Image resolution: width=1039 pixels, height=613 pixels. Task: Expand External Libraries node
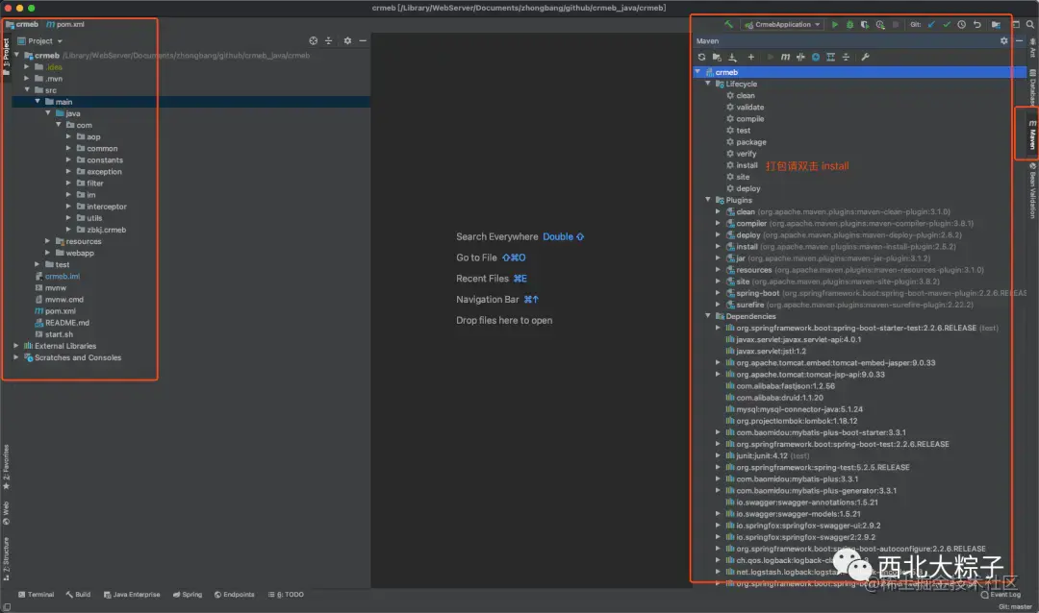16,346
